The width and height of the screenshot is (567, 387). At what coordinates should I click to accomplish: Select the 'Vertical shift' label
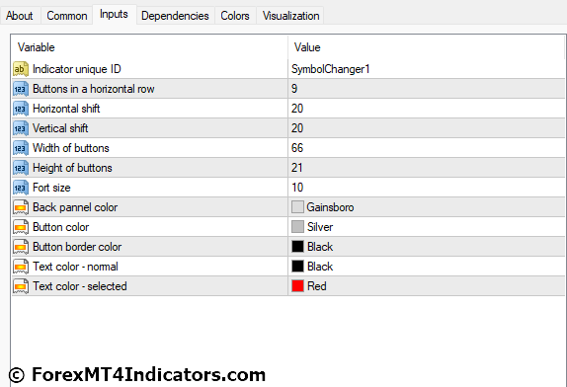[60, 128]
